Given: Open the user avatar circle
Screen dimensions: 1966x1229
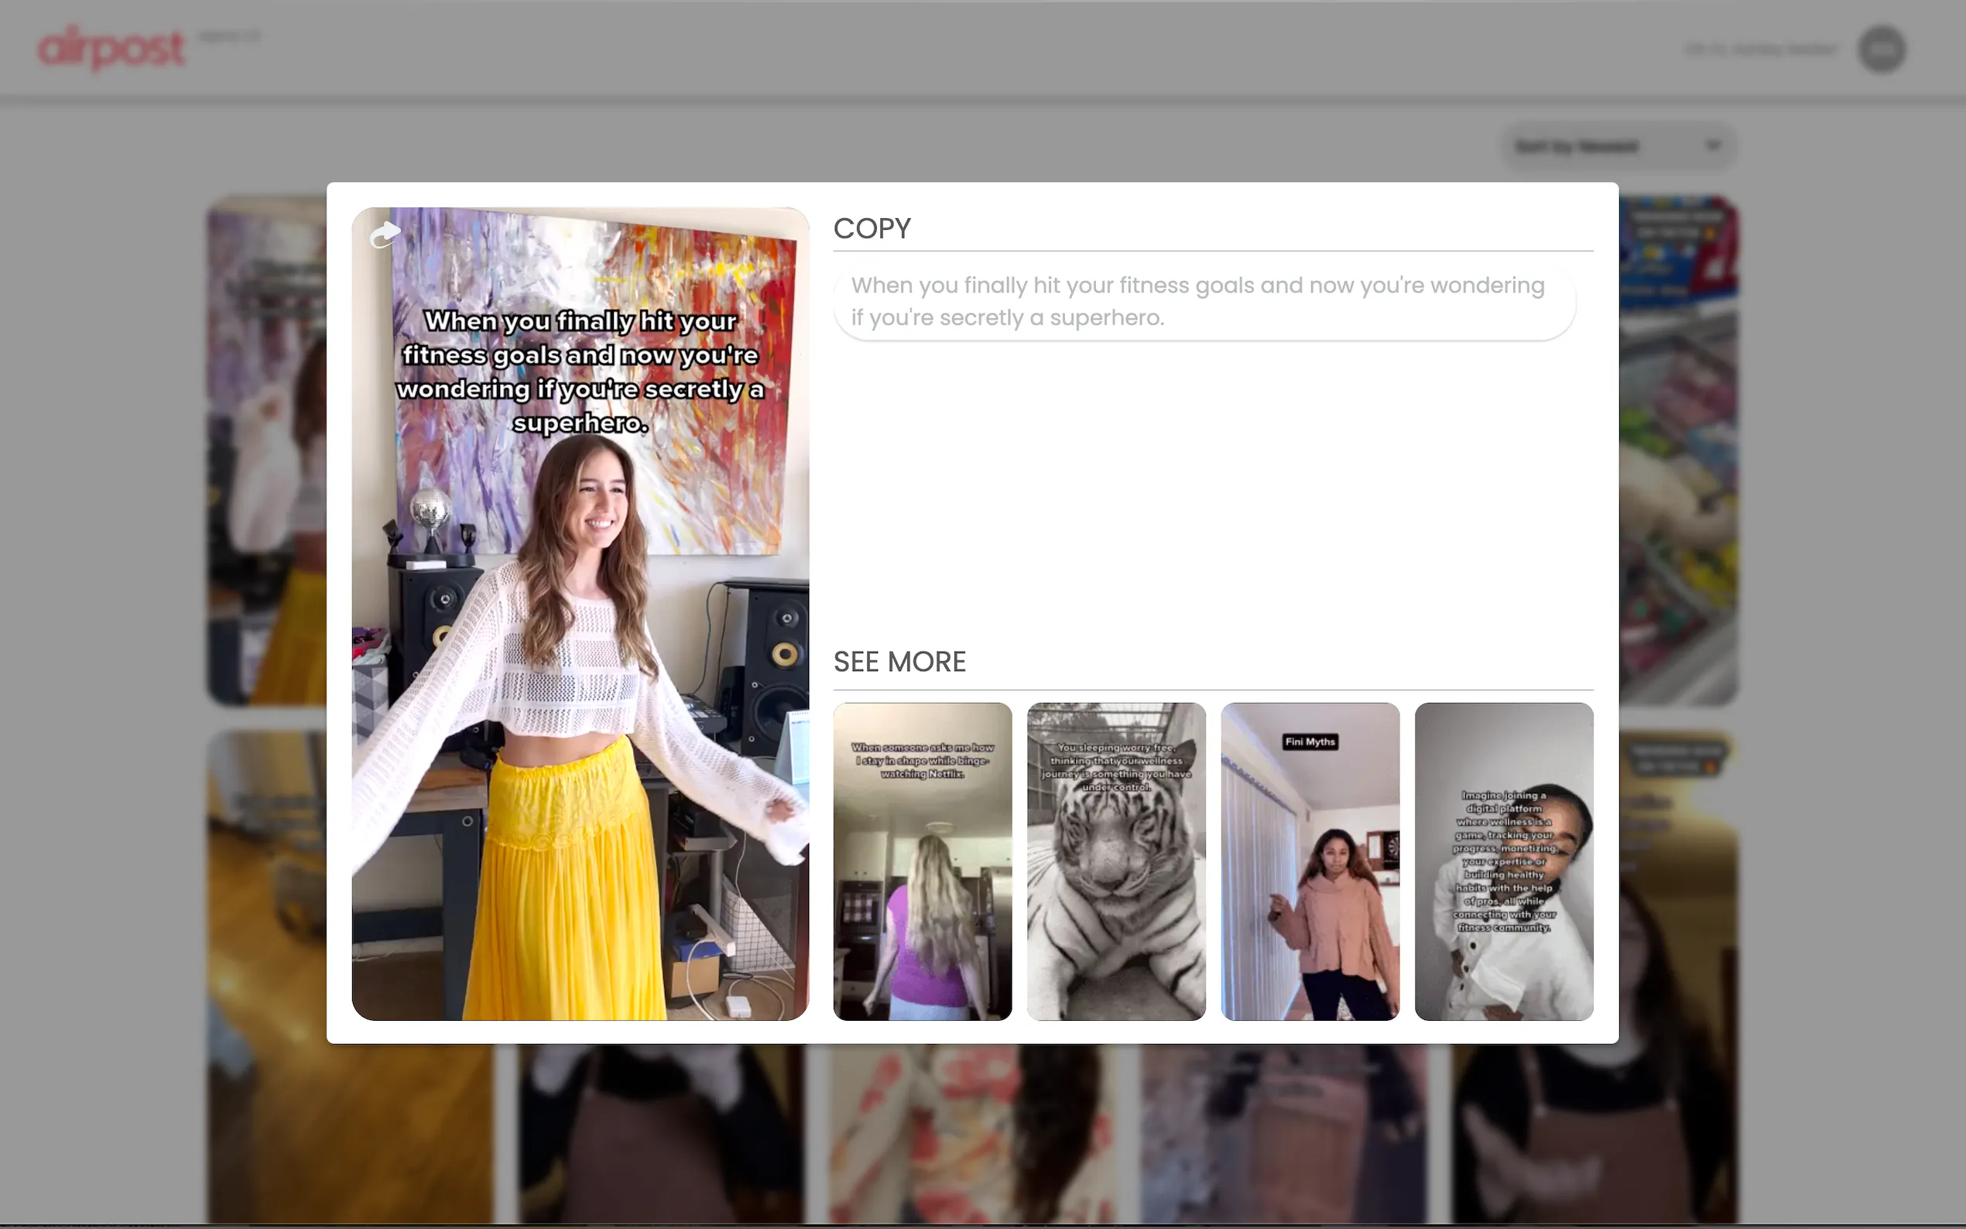Looking at the screenshot, I should coord(1881,50).
